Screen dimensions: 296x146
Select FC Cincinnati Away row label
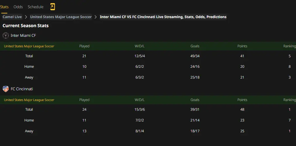coord(29,131)
